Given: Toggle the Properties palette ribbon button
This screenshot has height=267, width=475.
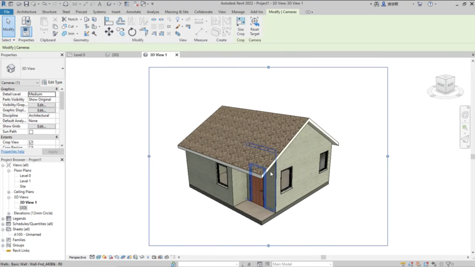Looking at the screenshot, I should [x=26, y=32].
